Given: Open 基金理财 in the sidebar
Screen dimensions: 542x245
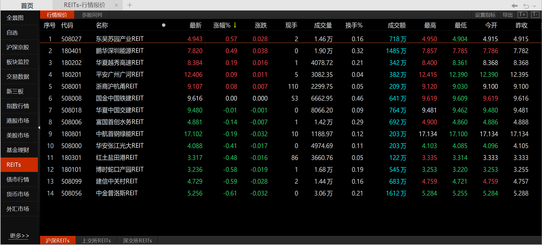Looking at the screenshot, I should pyautogui.click(x=19, y=150).
